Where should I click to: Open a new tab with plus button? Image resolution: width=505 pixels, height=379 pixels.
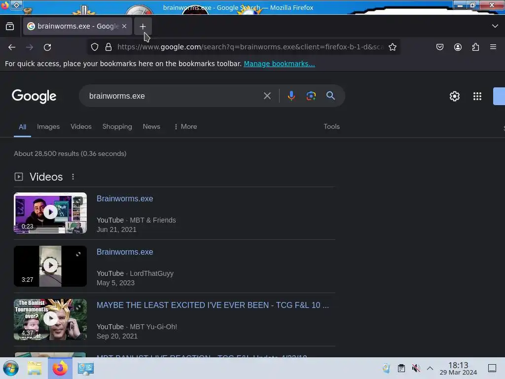143,27
